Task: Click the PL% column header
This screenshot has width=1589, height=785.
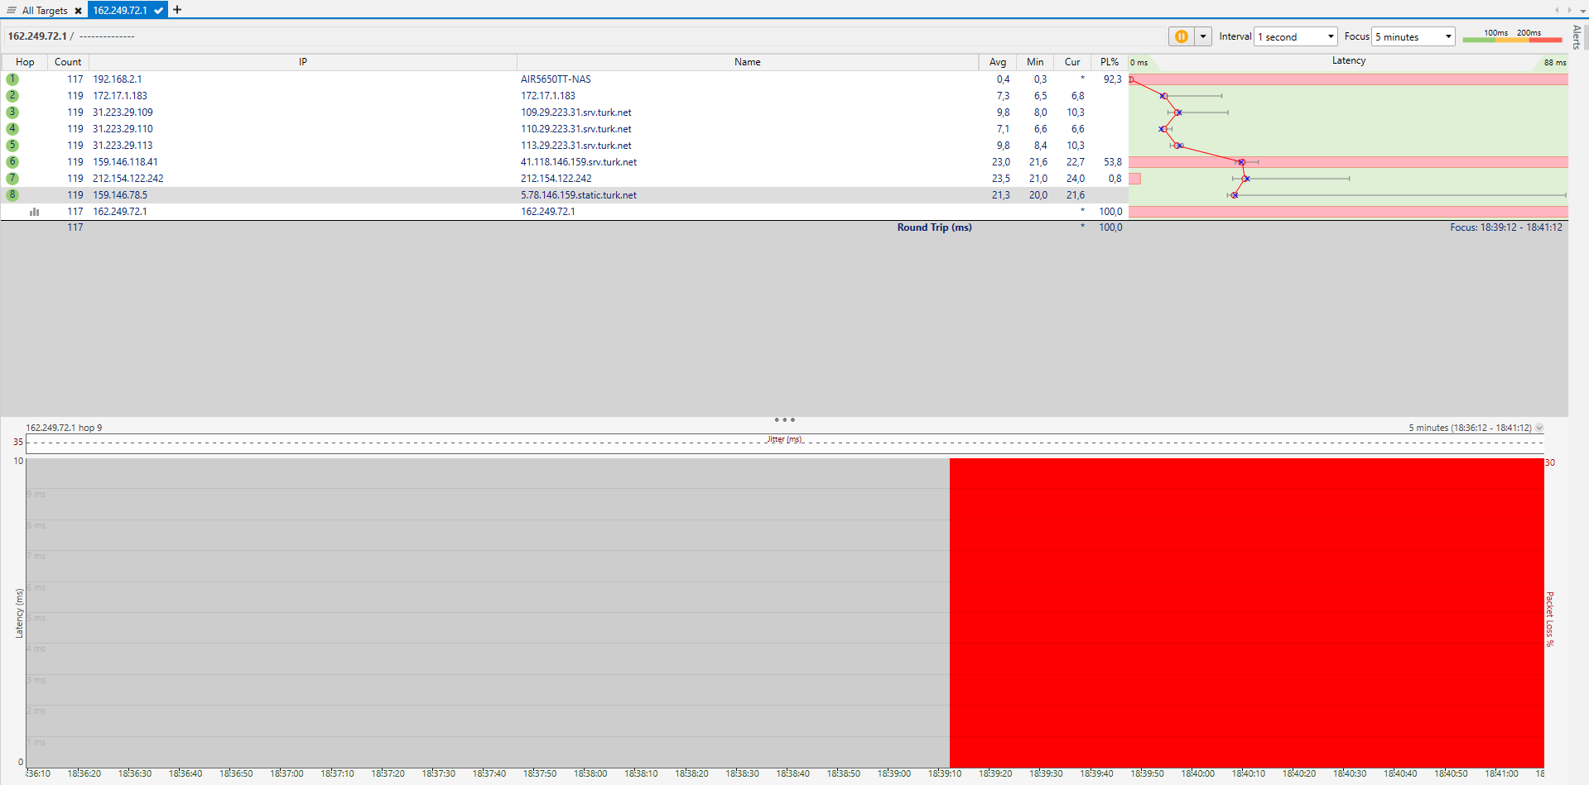Action: 1110,62
